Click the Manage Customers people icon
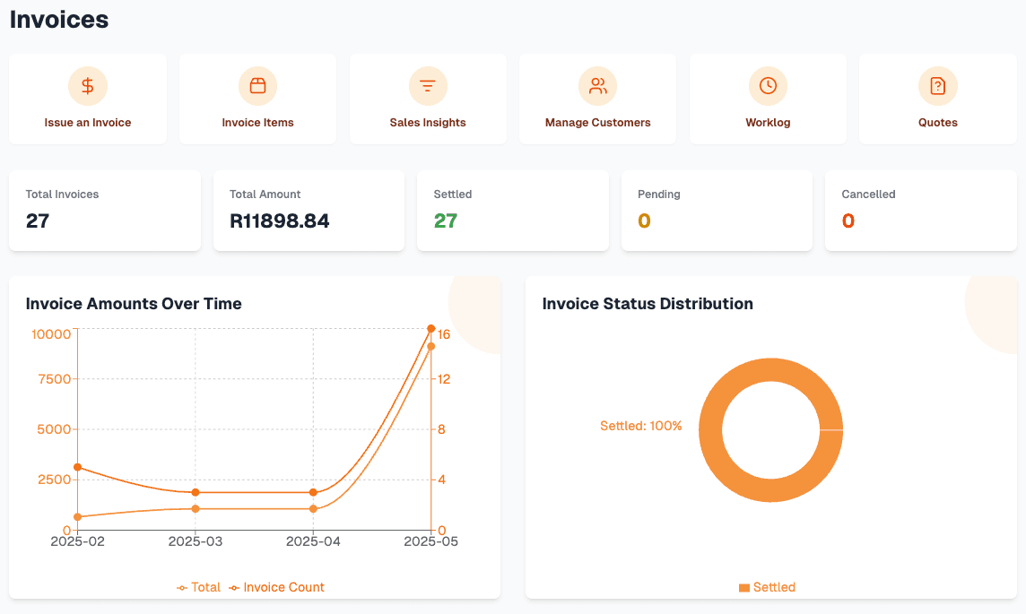 (597, 85)
